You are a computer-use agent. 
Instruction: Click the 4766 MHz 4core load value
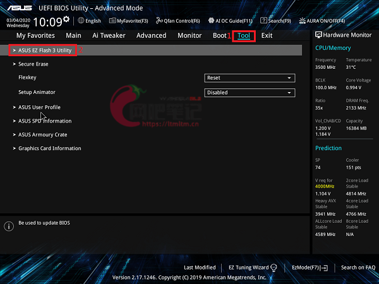pyautogui.click(x=356, y=214)
